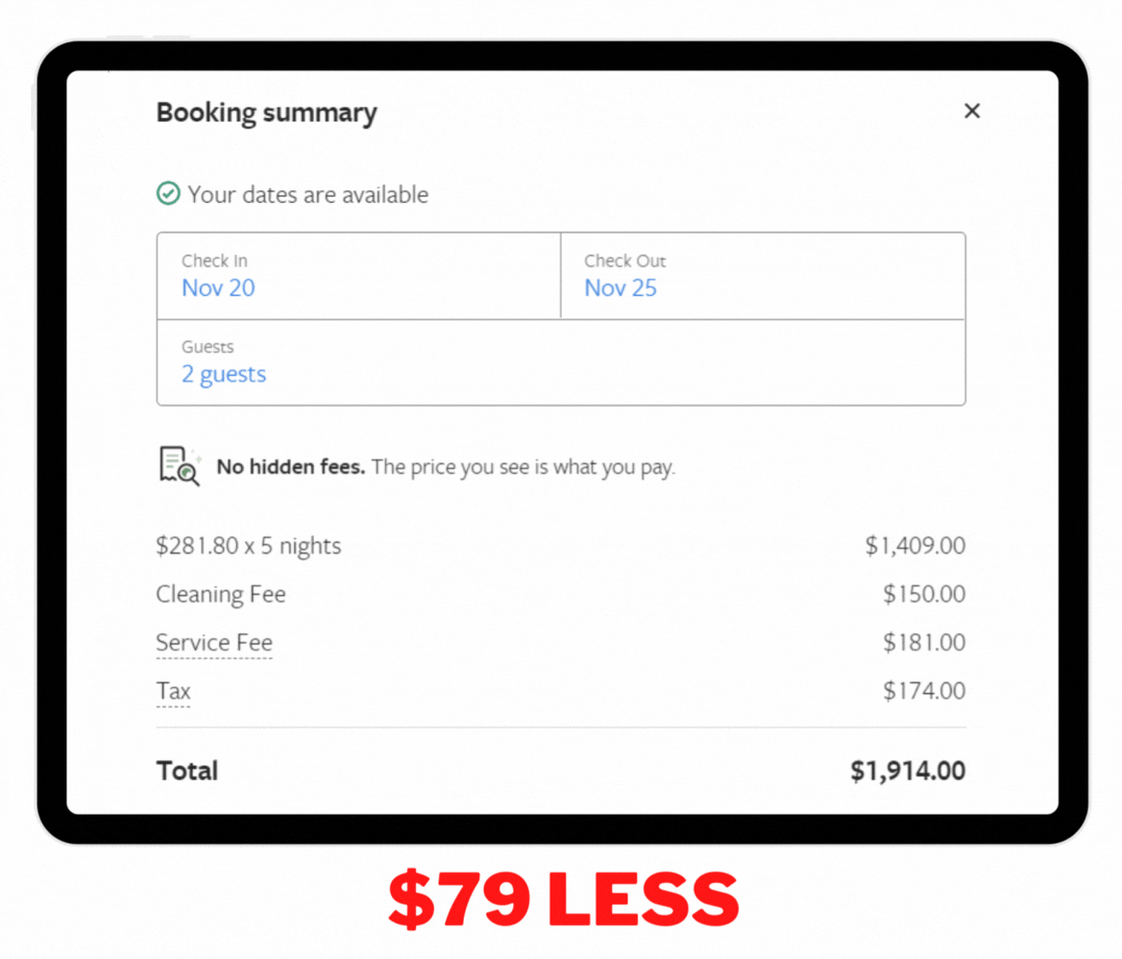
Task: Select the Nov 20 check-in date
Action: point(218,288)
